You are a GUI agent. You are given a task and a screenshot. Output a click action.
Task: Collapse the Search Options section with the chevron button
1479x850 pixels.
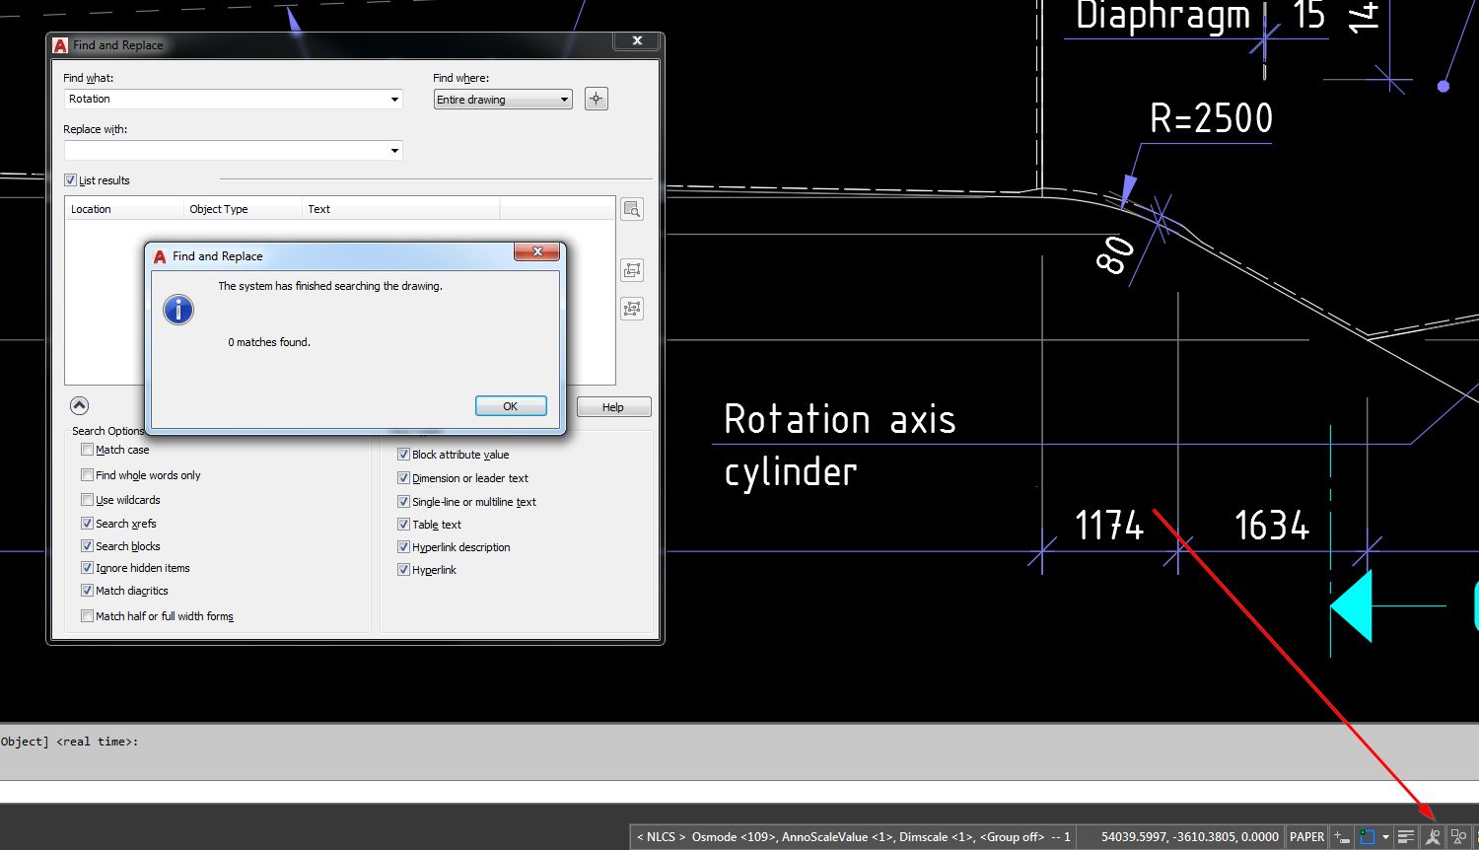point(79,405)
